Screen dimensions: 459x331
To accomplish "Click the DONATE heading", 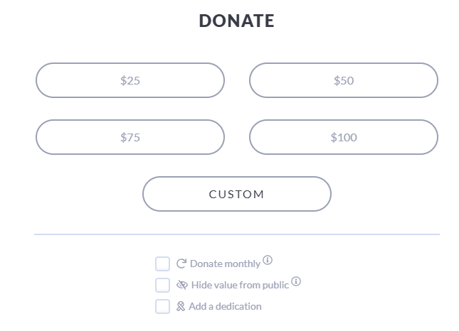I will [x=236, y=21].
